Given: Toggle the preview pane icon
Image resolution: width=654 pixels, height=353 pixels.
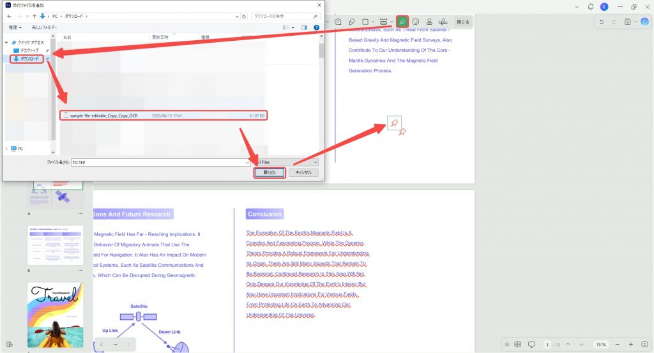Looking at the screenshot, I should click(304, 27).
